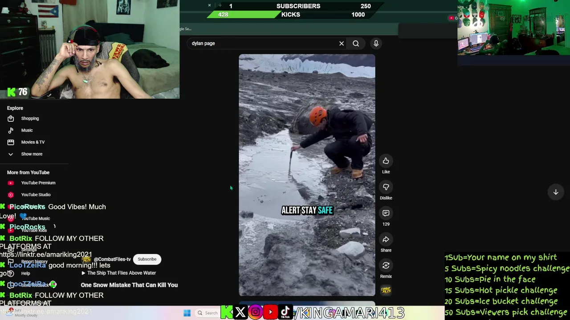
Task: Open Help in the sidebar
Action: click(x=25, y=273)
